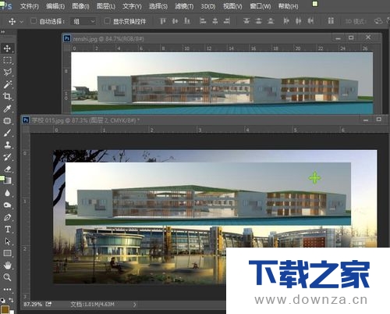
Task: Open the 选择(S) menu
Action: click(158, 6)
